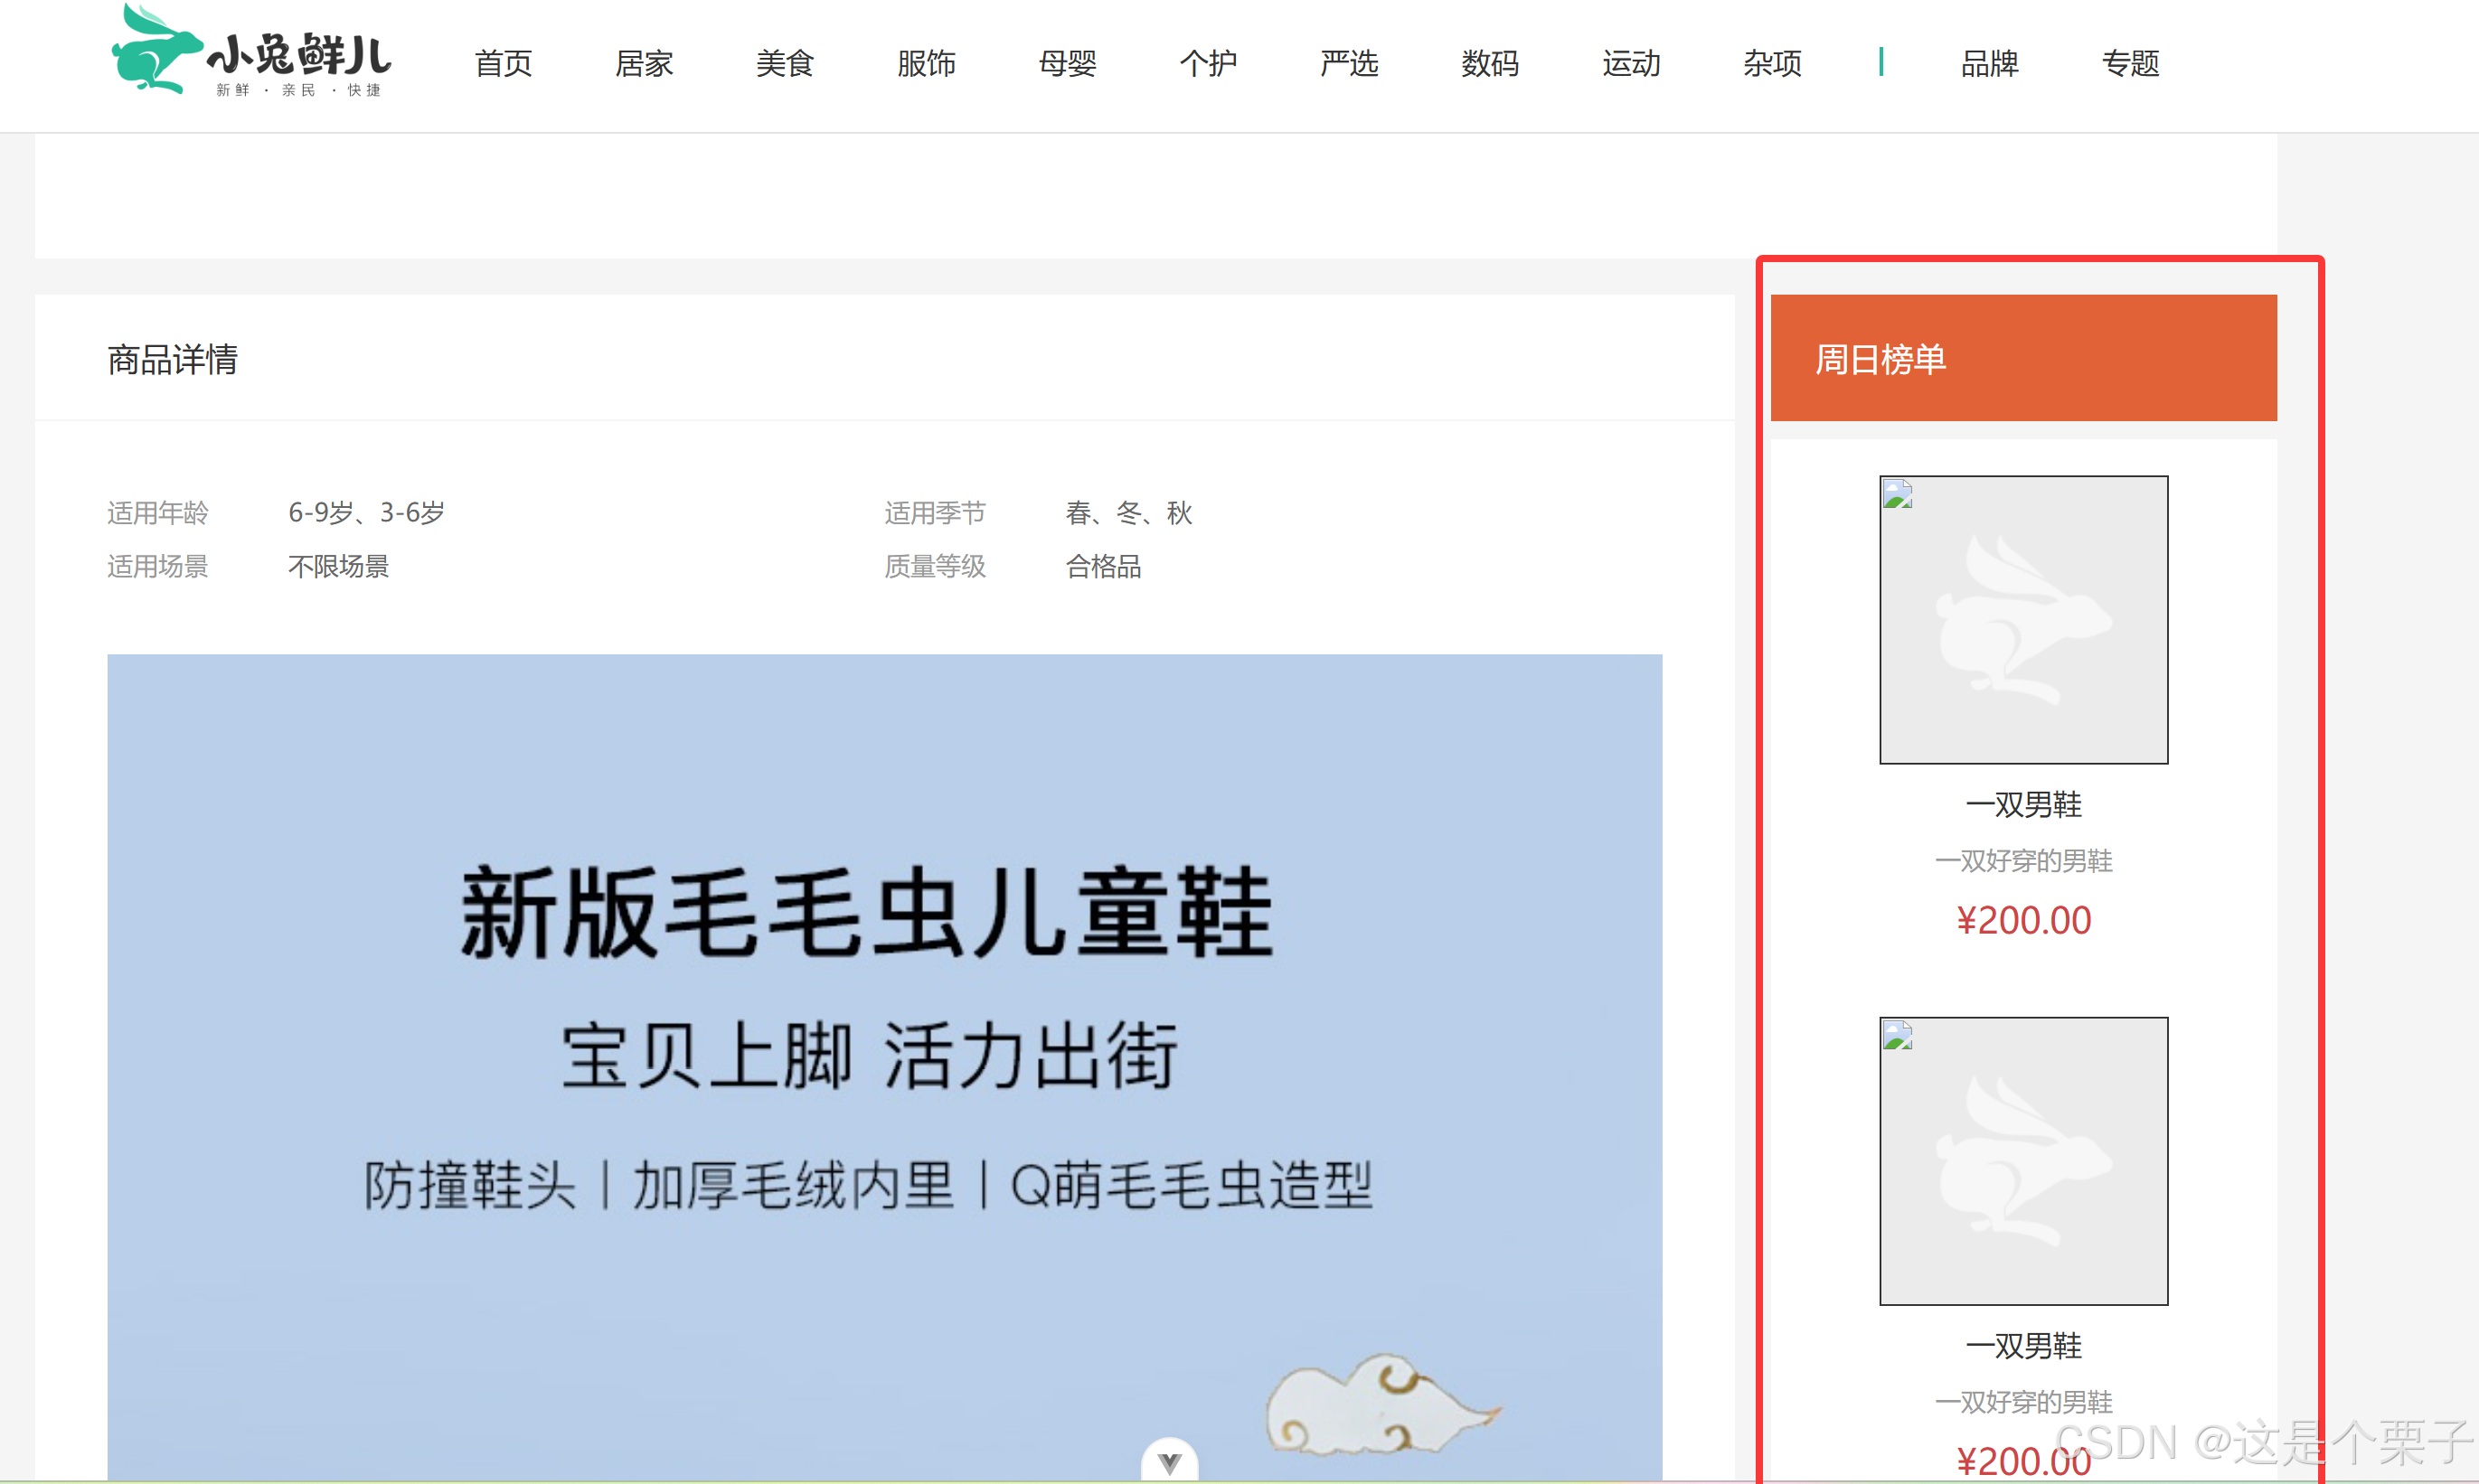Open the 专题 link
This screenshot has height=1484, width=2479.
pyautogui.click(x=2131, y=64)
